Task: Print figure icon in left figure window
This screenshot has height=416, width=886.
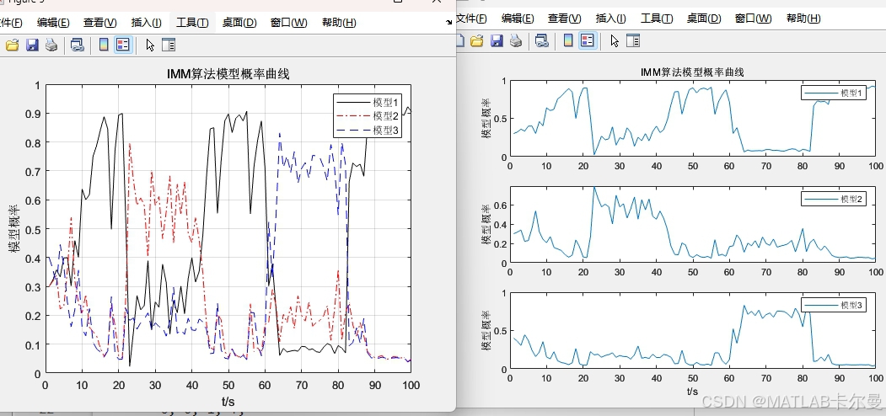Action: pos(51,45)
